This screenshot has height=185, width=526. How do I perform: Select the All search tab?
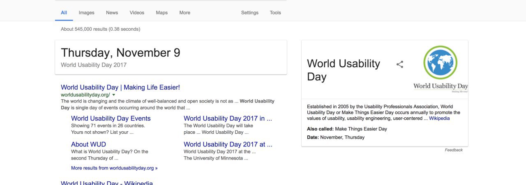pyautogui.click(x=64, y=13)
